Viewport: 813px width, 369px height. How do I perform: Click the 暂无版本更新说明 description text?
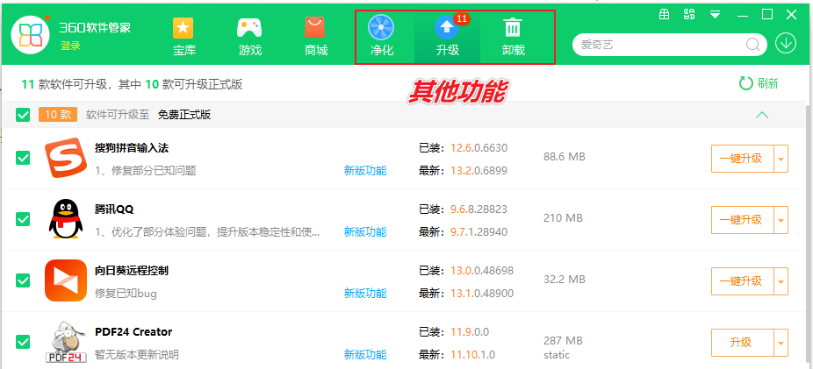[x=137, y=354]
